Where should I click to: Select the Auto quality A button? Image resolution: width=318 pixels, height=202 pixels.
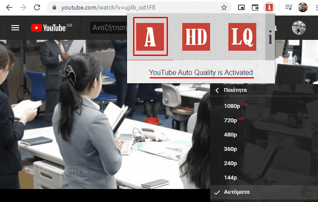tap(150, 36)
